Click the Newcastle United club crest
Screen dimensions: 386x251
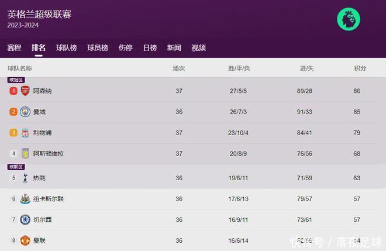click(x=25, y=199)
